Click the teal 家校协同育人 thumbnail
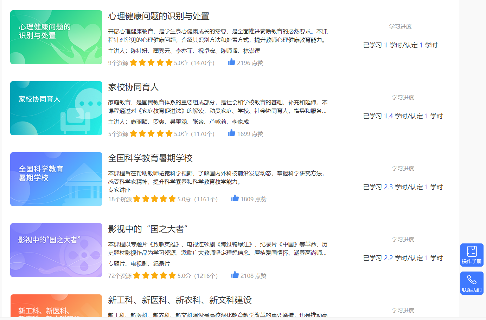 tap(56, 108)
